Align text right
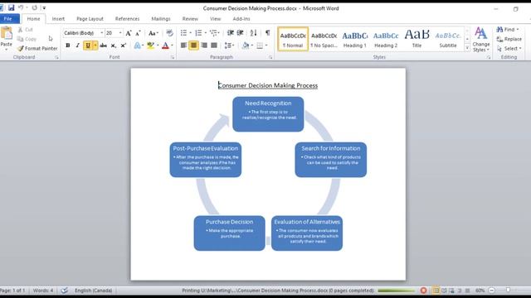 [x=204, y=46]
